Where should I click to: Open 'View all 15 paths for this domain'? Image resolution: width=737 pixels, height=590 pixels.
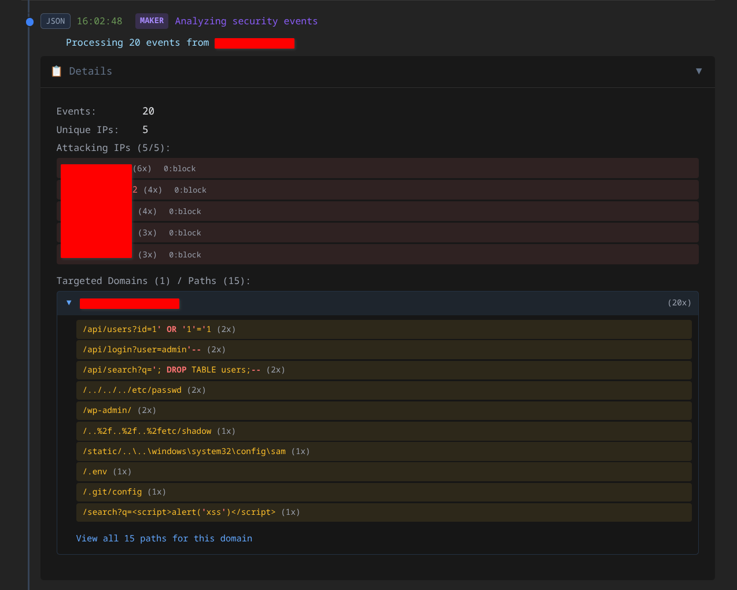click(164, 538)
